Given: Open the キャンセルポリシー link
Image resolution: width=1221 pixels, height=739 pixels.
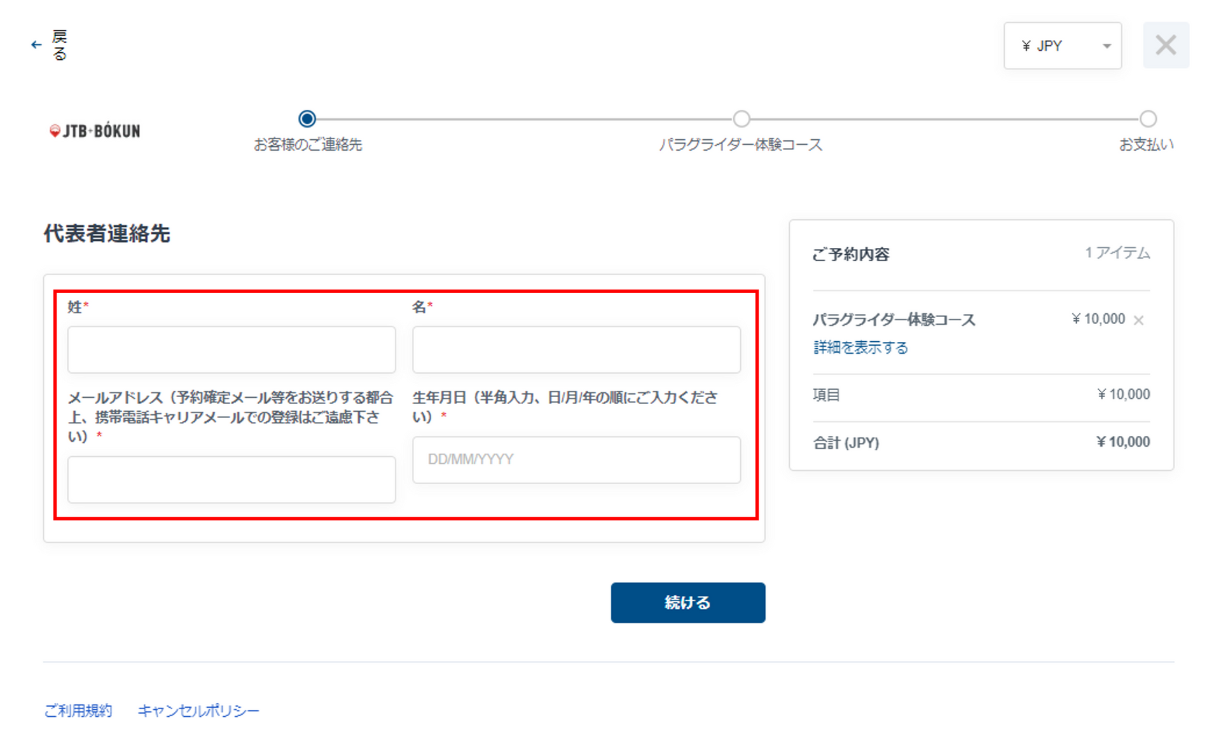Looking at the screenshot, I should click(198, 710).
